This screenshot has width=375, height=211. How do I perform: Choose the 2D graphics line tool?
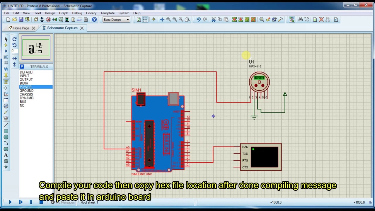click(6, 125)
